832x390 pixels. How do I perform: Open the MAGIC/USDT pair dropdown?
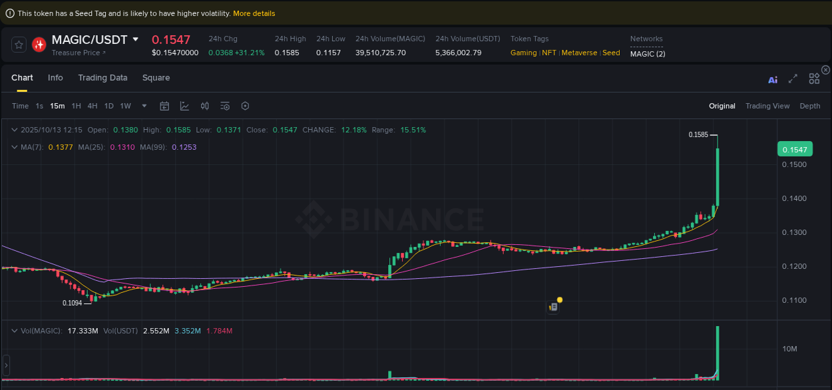(136, 39)
